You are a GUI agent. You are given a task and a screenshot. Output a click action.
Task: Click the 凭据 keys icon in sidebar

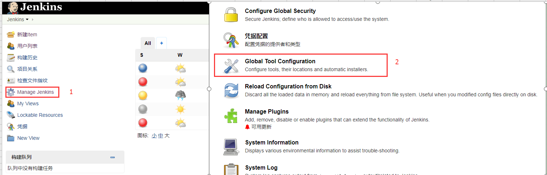(11, 126)
